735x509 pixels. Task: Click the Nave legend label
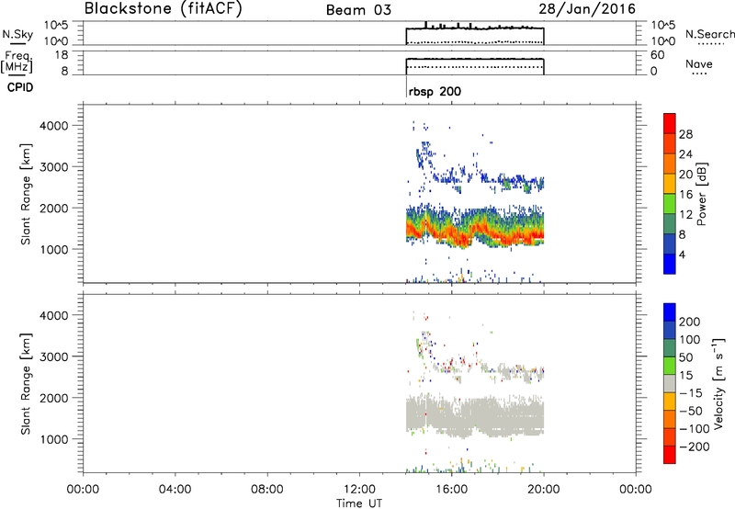click(699, 63)
